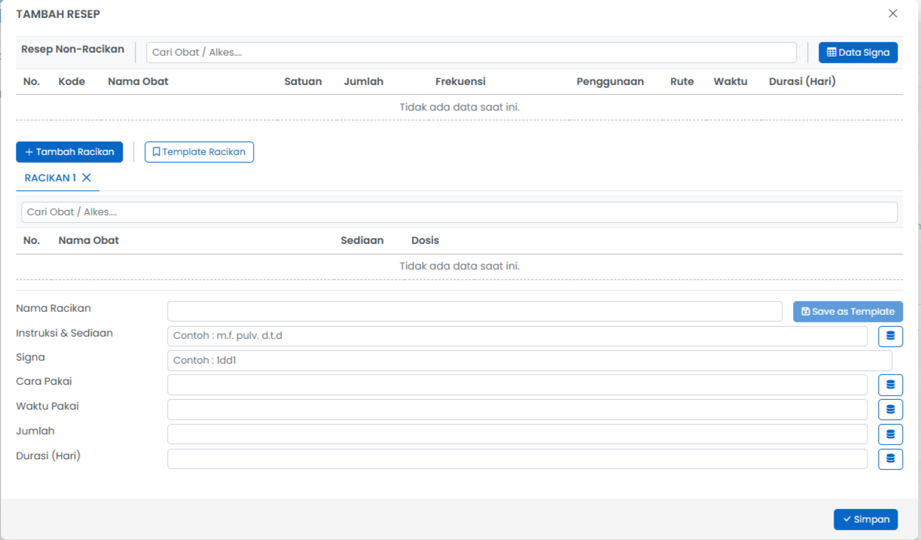
Task: Switch to the RACIKAN 1 tab
Action: [x=50, y=178]
